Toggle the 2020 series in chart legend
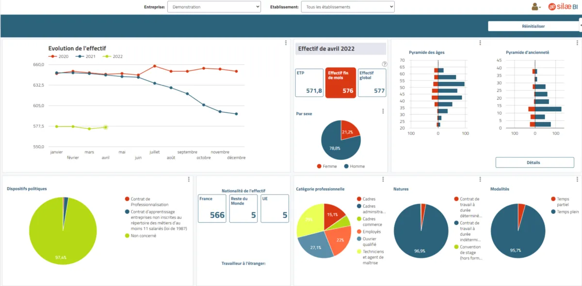Viewport: 582px width, 286px height. point(59,57)
